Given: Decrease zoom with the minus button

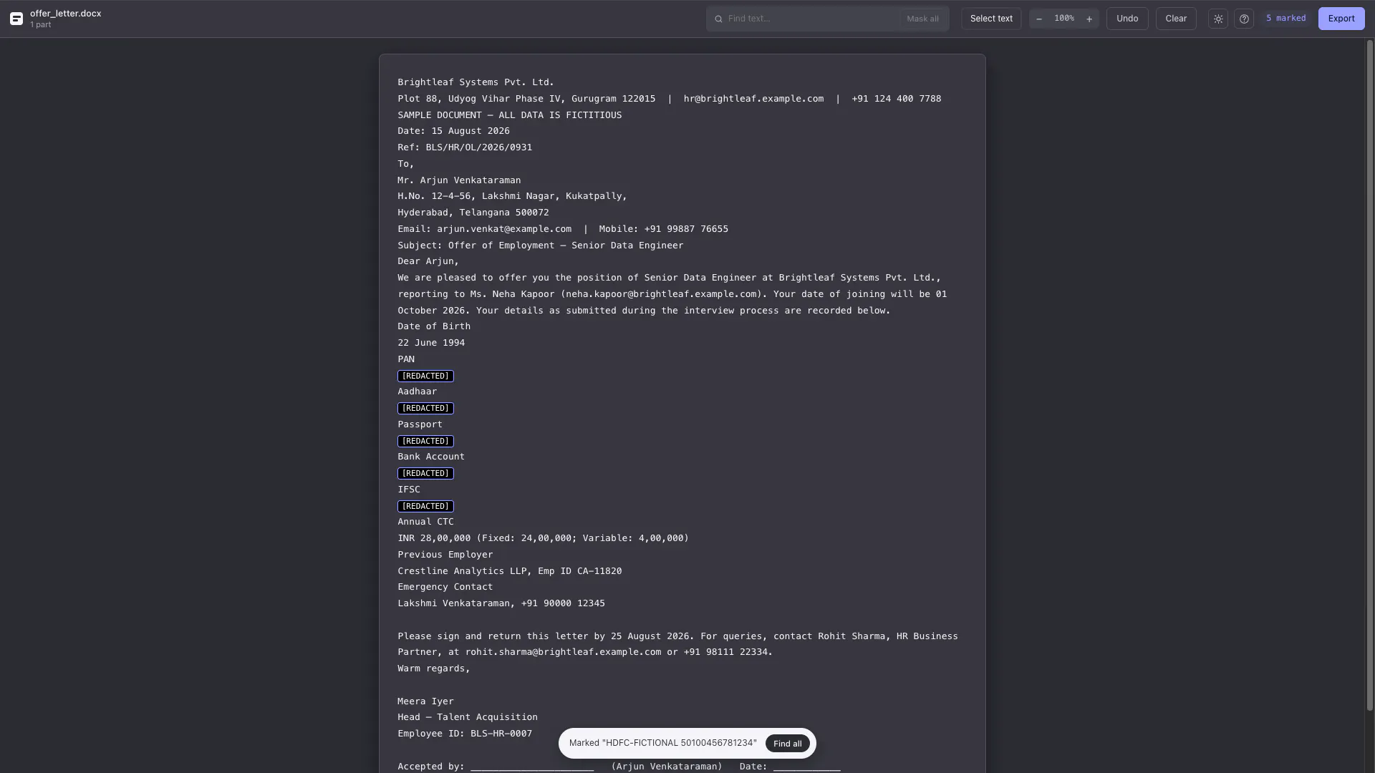Looking at the screenshot, I should tap(1039, 19).
